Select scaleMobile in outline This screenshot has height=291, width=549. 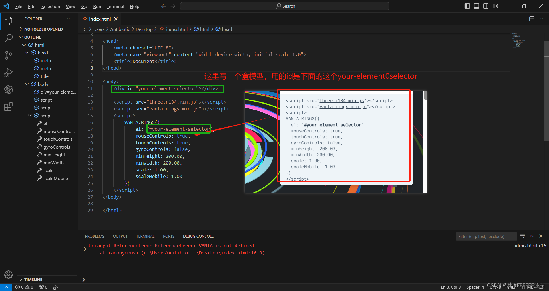(55, 178)
